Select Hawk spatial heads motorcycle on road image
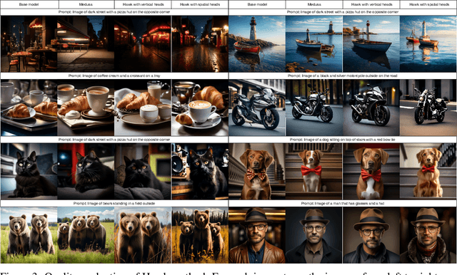Screen dimensions: 457x275 tap(428, 108)
